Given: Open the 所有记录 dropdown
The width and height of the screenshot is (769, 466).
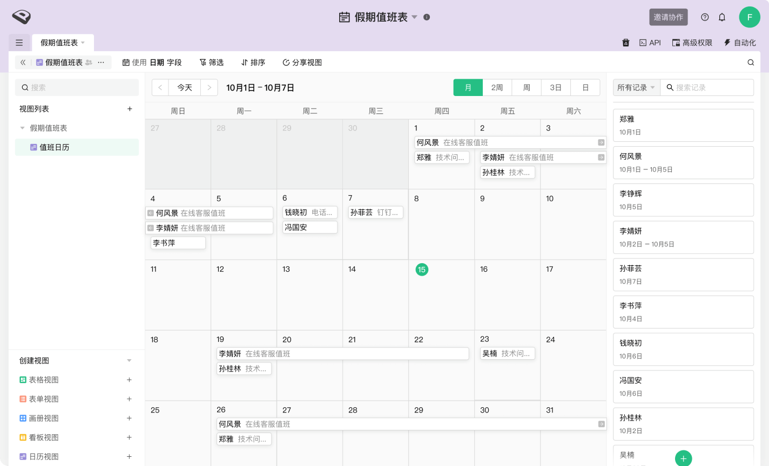Looking at the screenshot, I should click(636, 87).
